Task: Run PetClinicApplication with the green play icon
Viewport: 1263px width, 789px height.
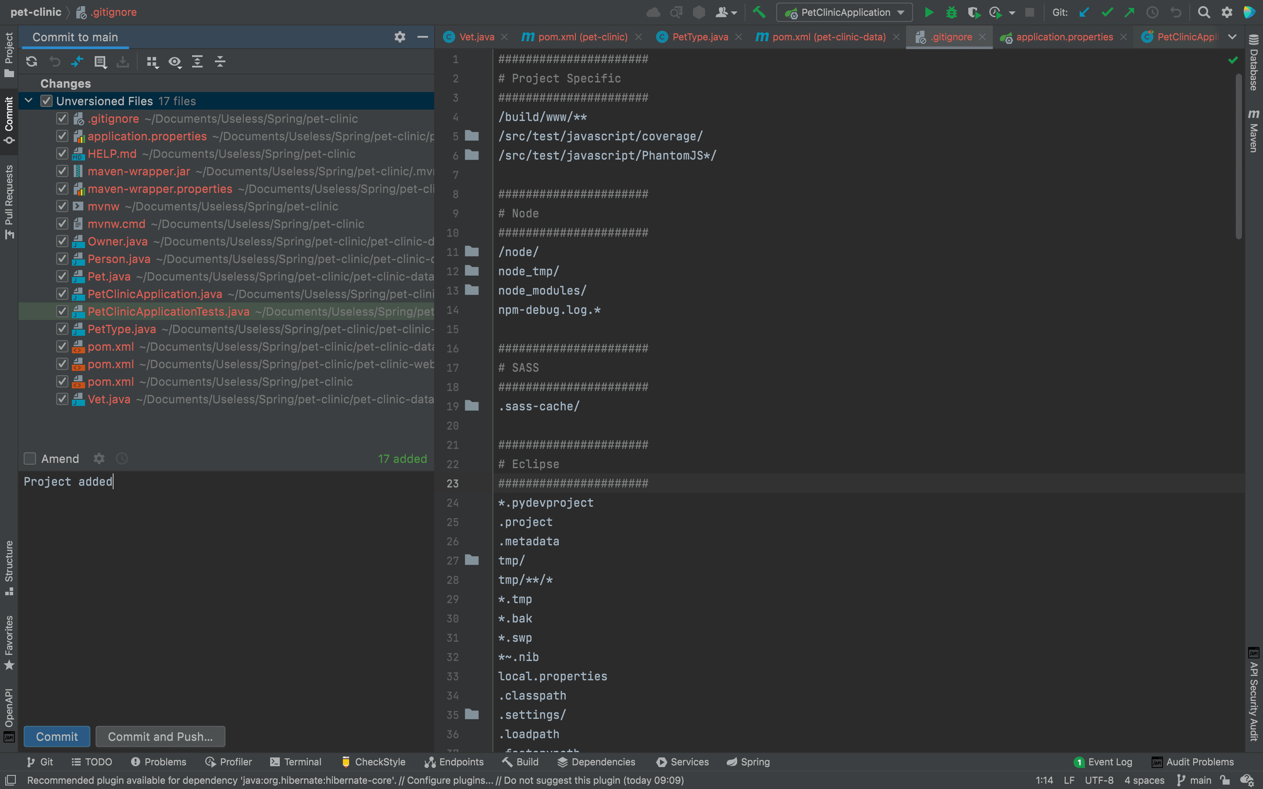Action: 929,12
